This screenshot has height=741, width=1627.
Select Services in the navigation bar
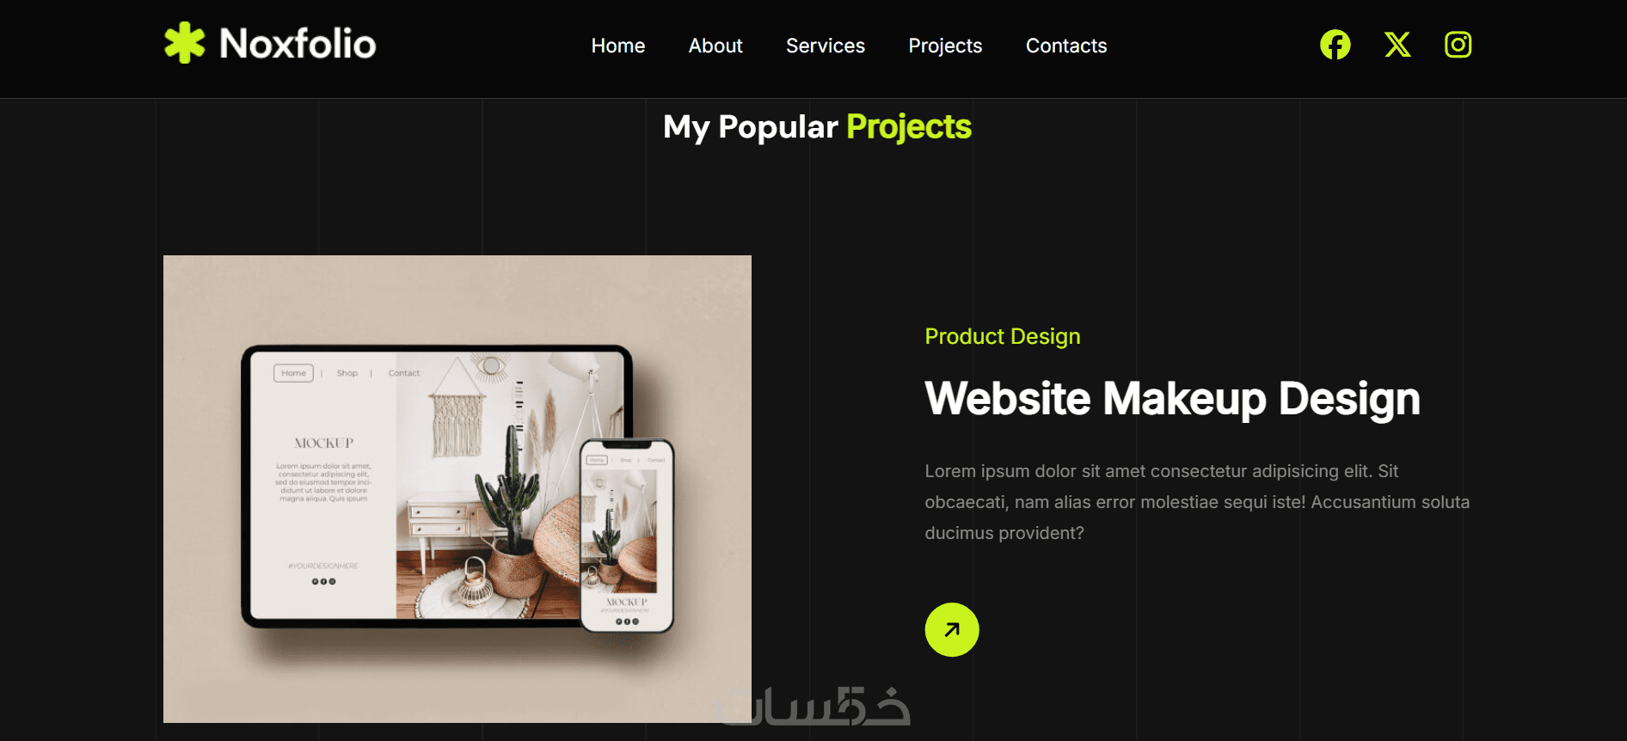click(x=826, y=46)
